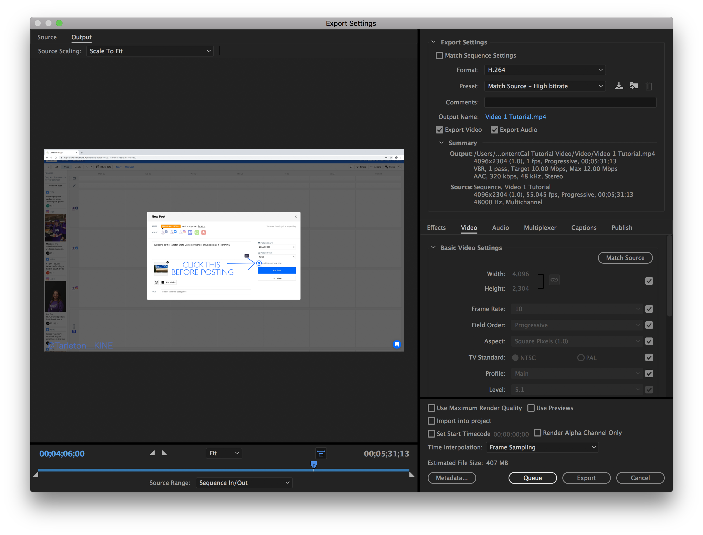The height and width of the screenshot is (535, 703).
Task: Enable Use Previews checkbox
Action: (531, 408)
